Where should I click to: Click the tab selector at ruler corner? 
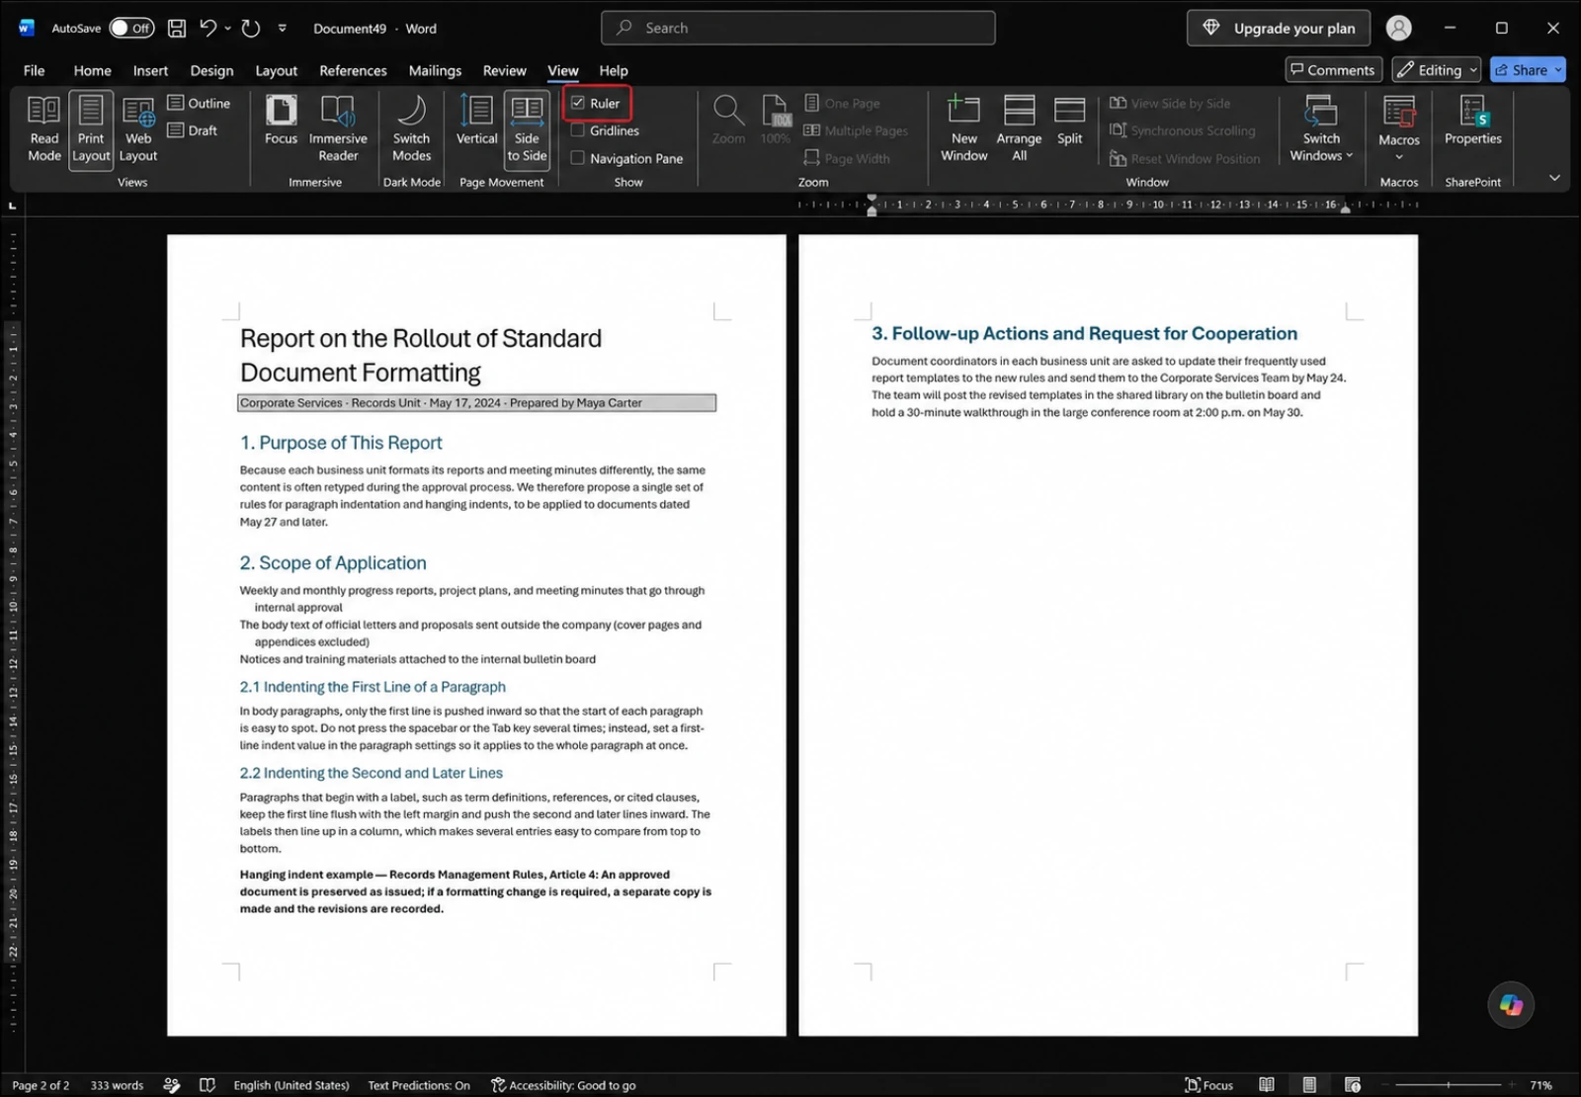(x=12, y=206)
